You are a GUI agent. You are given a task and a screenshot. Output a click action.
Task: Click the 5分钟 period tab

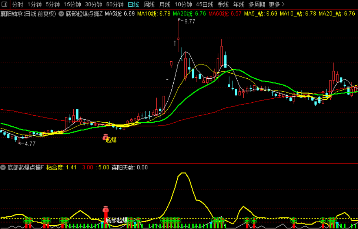[x=53, y=4]
